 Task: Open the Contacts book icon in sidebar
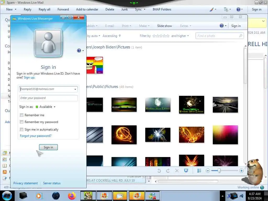coord(5,166)
